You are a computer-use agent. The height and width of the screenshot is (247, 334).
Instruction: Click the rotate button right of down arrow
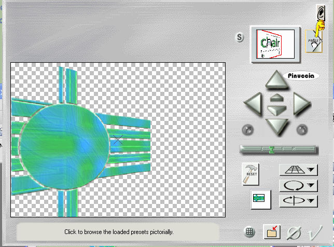[x=302, y=130]
